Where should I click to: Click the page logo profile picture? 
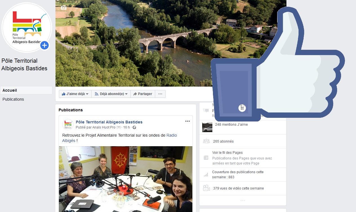[x=27, y=27]
